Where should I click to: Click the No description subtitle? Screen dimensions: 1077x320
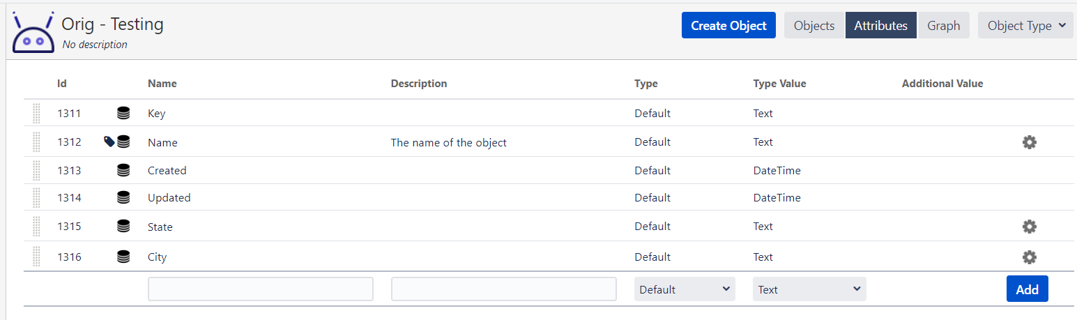click(x=95, y=45)
